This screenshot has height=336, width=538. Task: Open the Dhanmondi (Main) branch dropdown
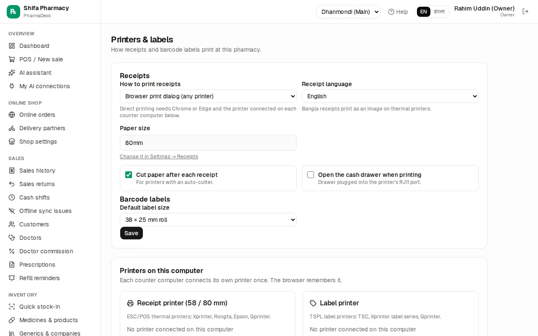point(348,12)
